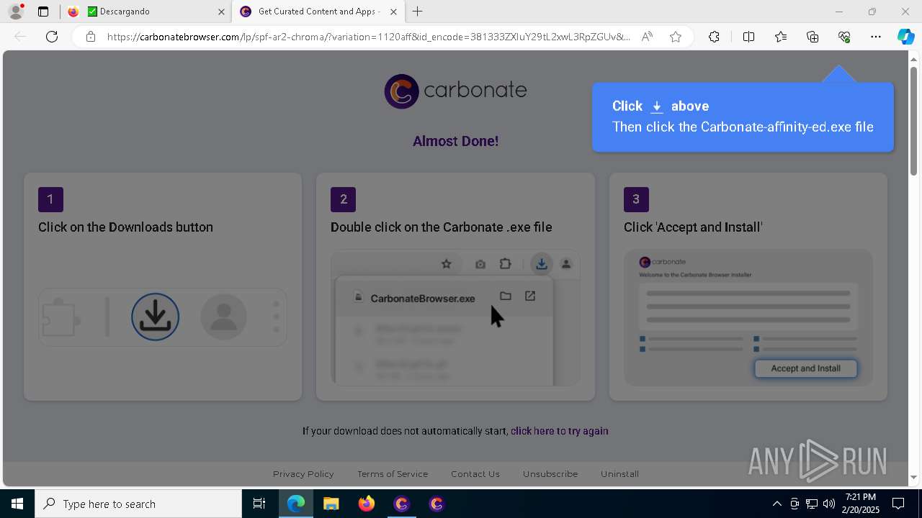Click the step 1 Downloads illustration
The height and width of the screenshot is (518, 922).
[x=163, y=317]
